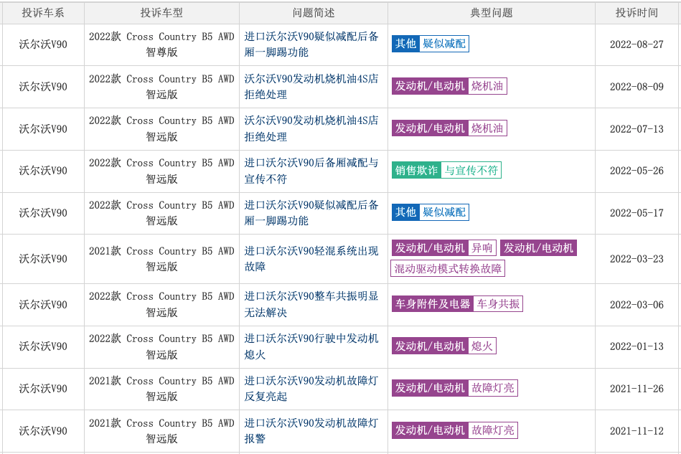This screenshot has width=681, height=454.
Task: Select the date cell 2022-08-09
Action: pyautogui.click(x=637, y=86)
